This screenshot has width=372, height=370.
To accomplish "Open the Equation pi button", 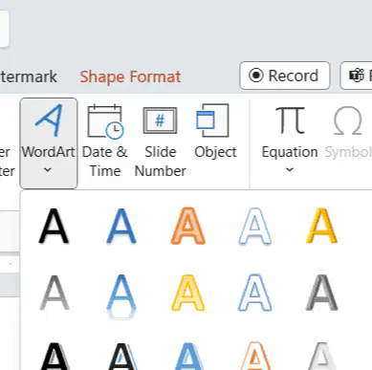I will click(x=290, y=139).
